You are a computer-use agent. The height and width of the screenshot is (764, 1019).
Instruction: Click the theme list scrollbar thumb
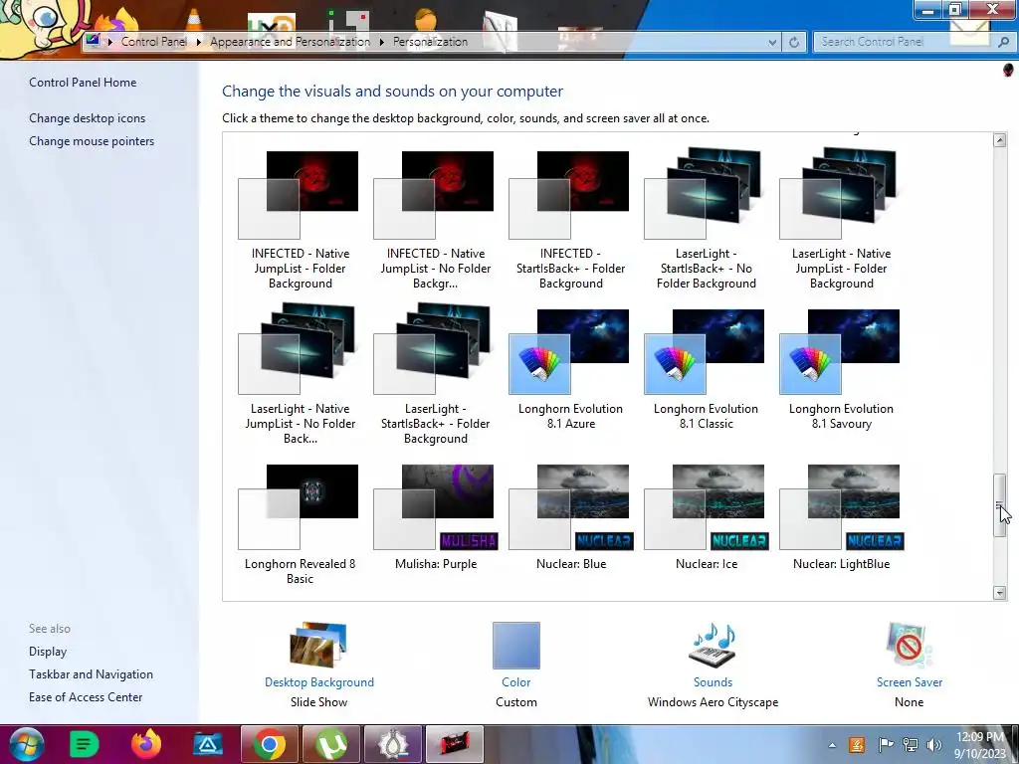(999, 505)
